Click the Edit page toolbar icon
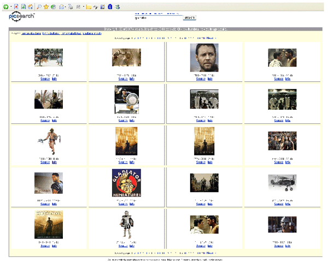 coord(78,7)
